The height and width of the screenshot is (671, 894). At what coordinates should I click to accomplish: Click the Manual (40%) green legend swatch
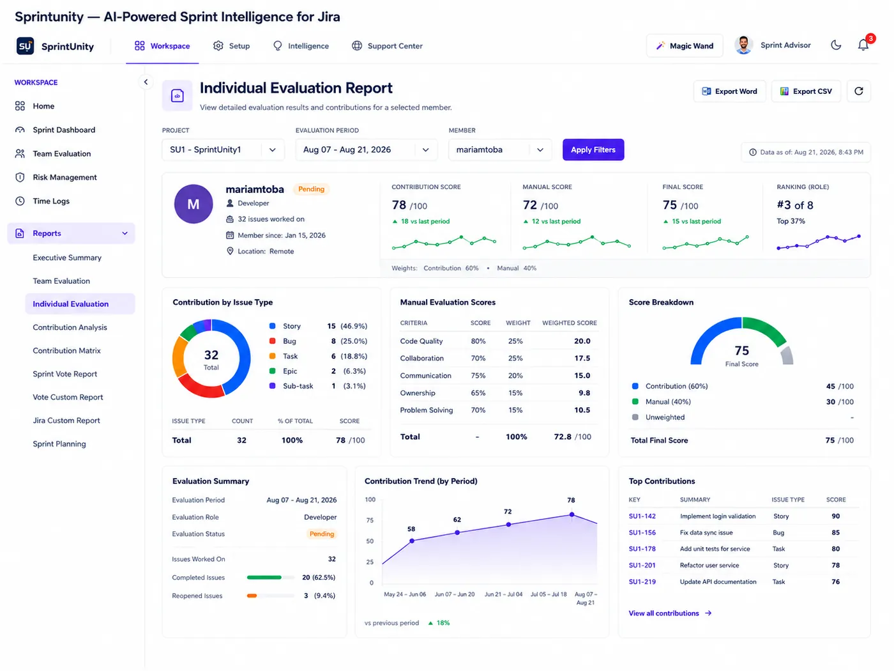pos(635,401)
